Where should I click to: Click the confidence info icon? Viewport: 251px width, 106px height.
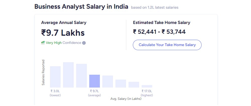pos(84,43)
